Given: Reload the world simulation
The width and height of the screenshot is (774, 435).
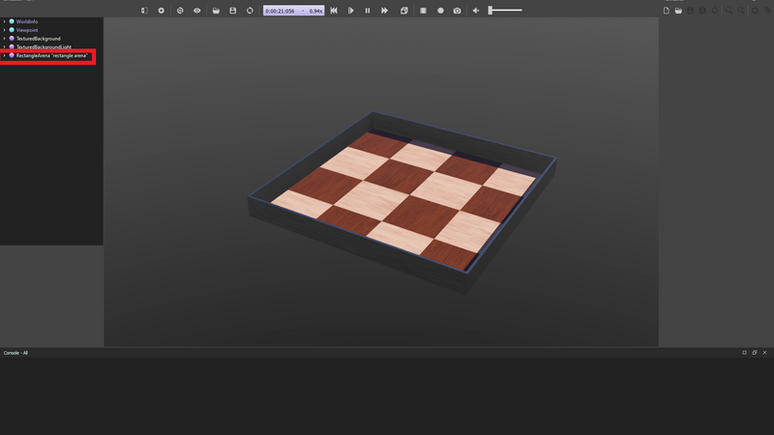Looking at the screenshot, I should [x=250, y=11].
